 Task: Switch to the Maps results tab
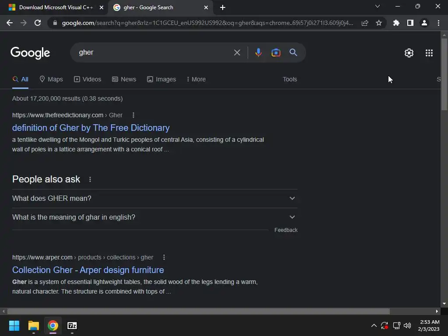point(51,80)
